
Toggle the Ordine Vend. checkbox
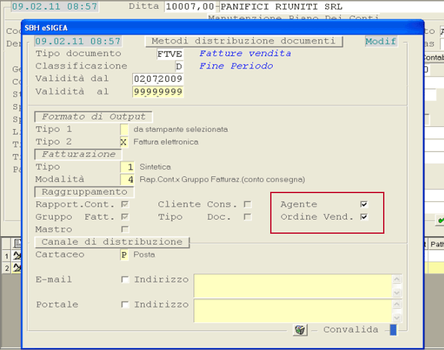click(363, 217)
